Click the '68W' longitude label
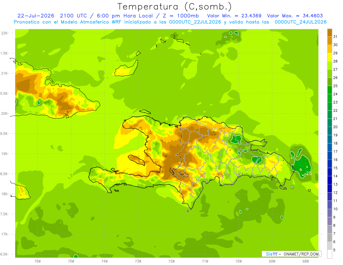The height and width of the screenshot is (265, 343). pos(306,261)
